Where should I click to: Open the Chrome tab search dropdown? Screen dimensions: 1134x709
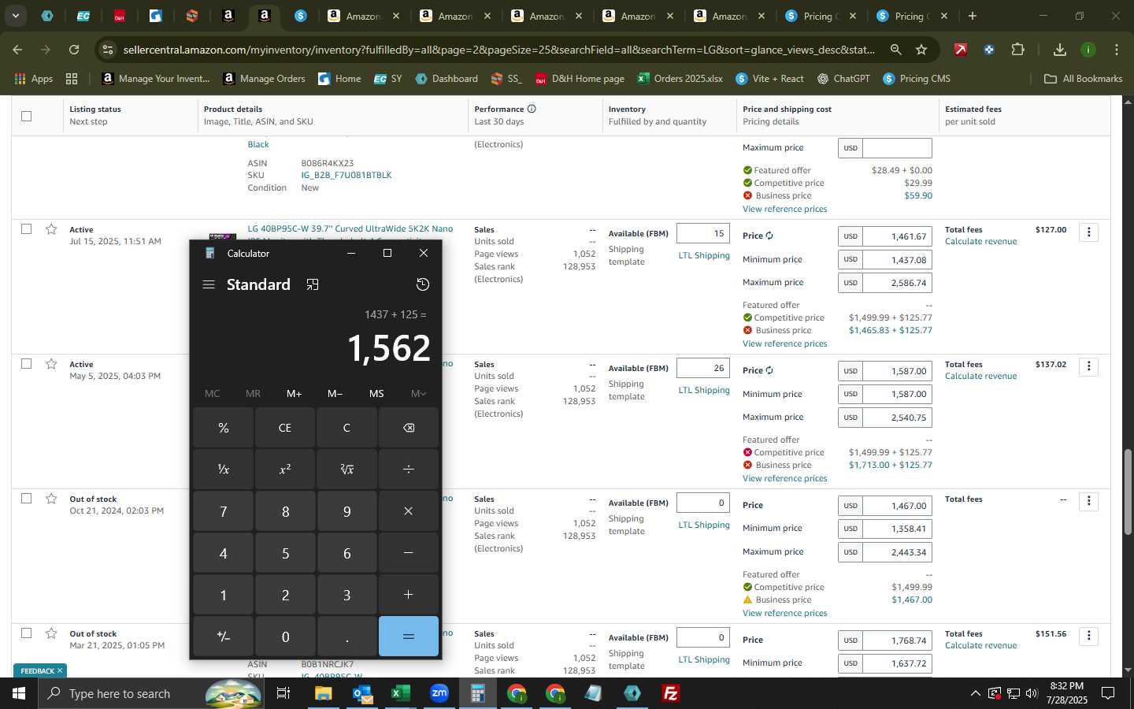coord(15,16)
